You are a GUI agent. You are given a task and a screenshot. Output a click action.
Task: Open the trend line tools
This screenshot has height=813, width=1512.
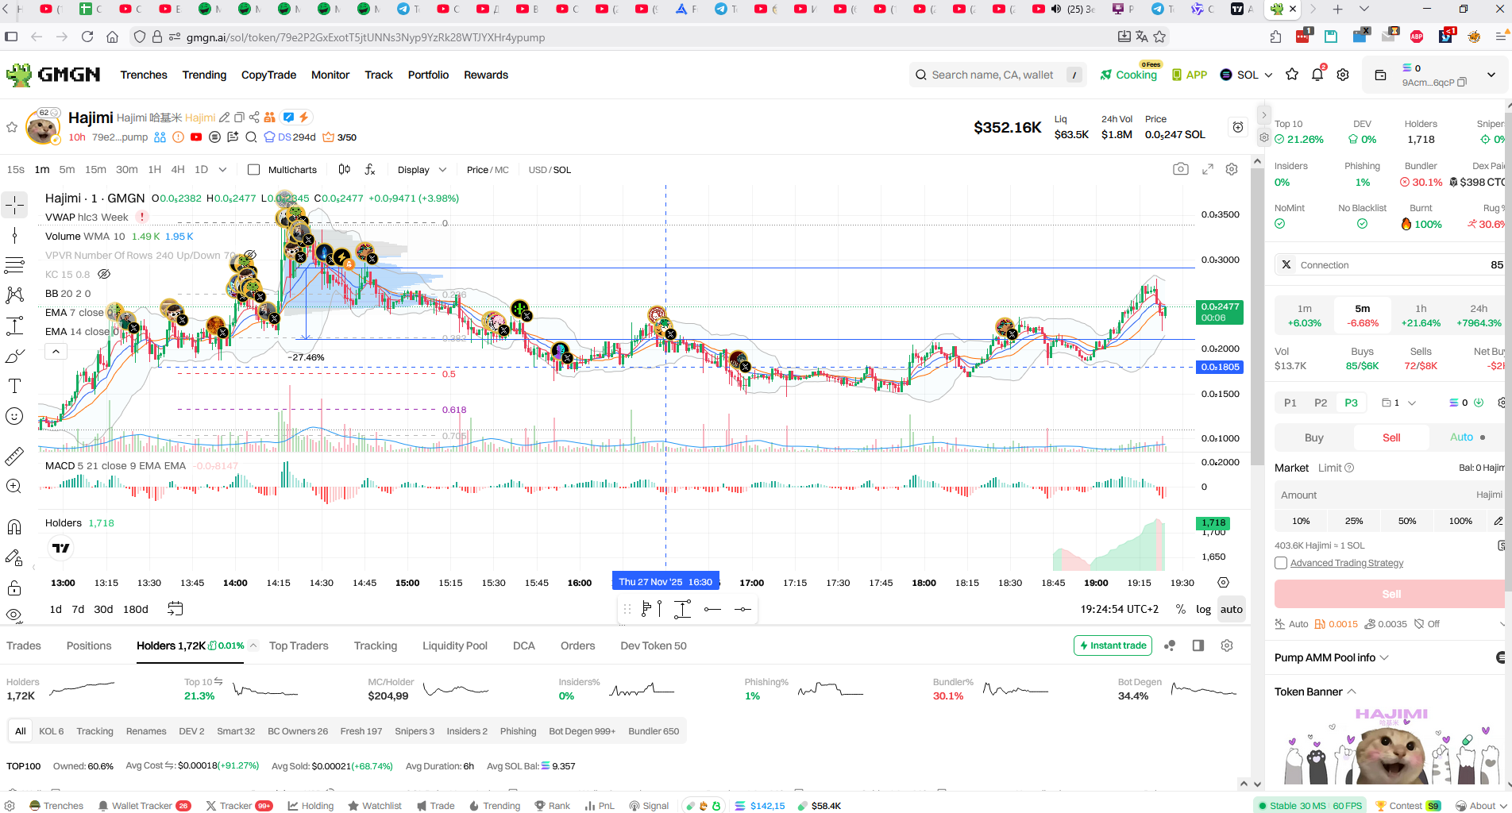click(14, 235)
